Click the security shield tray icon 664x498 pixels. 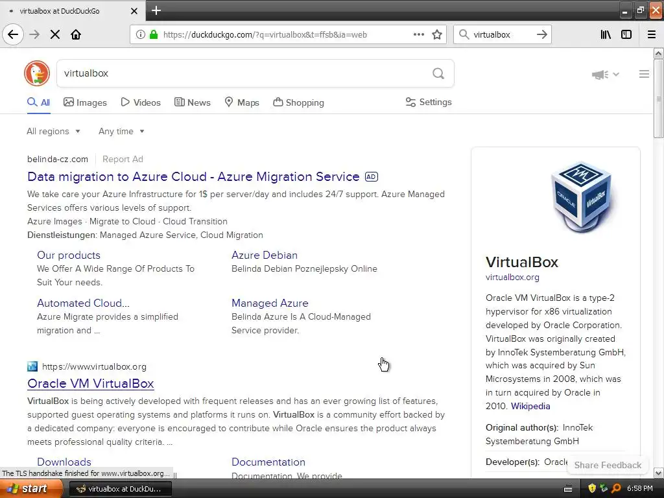592,489
